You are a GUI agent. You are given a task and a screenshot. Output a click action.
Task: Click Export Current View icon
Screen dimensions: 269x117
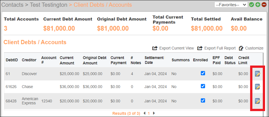[155, 48]
